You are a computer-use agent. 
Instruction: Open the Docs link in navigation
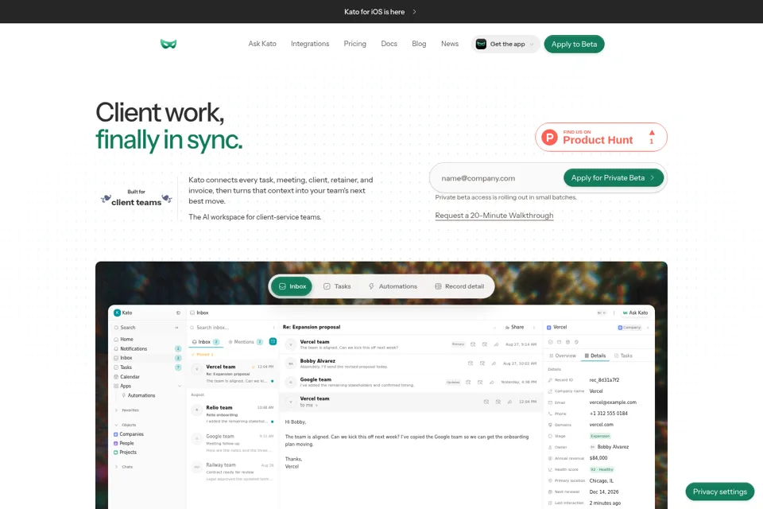point(389,44)
